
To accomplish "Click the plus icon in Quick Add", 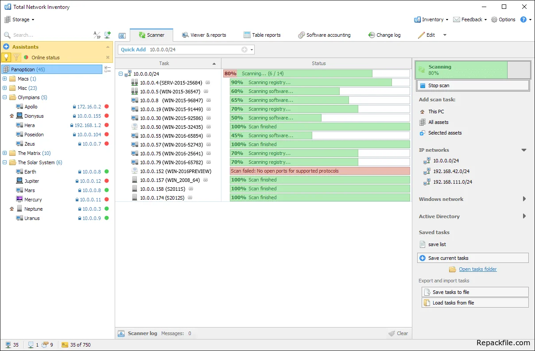I will tap(244, 50).
